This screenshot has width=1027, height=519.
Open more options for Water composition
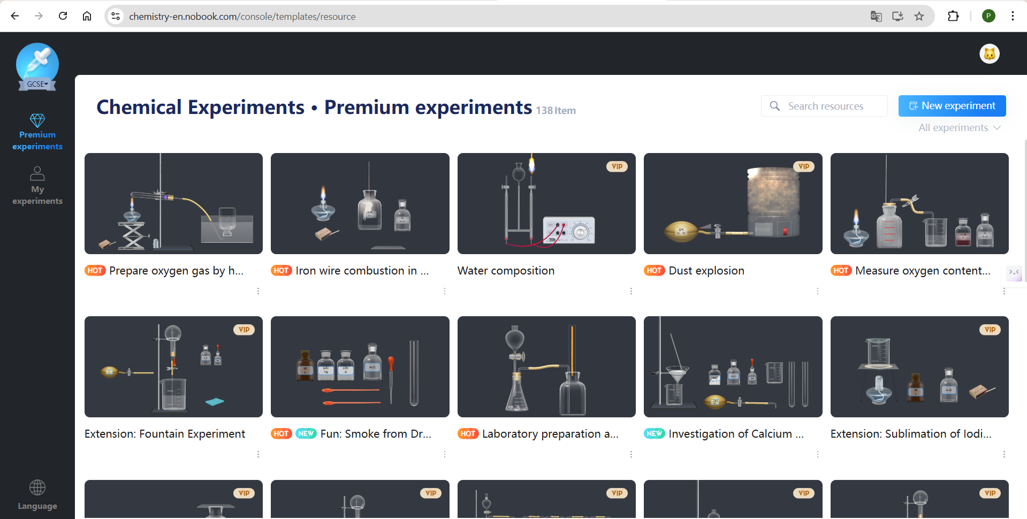[x=631, y=291]
